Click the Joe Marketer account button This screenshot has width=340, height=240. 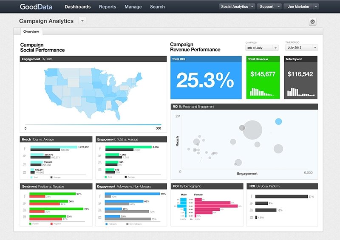pos(298,7)
